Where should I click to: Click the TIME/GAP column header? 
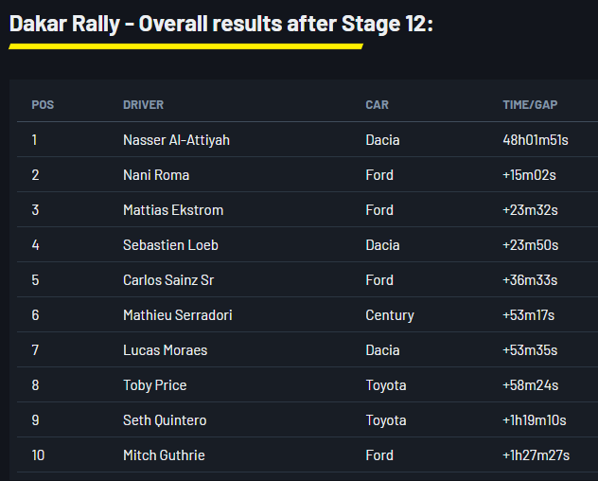point(530,105)
